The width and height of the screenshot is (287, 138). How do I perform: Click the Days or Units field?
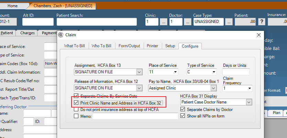tap(236, 72)
